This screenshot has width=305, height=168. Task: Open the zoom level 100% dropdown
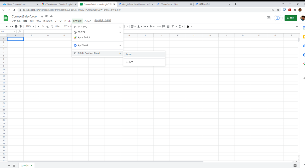30,26
